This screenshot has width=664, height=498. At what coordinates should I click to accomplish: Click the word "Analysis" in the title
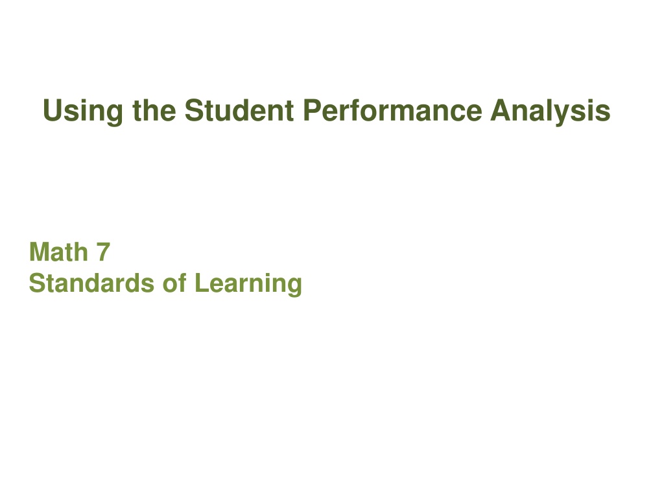click(550, 112)
